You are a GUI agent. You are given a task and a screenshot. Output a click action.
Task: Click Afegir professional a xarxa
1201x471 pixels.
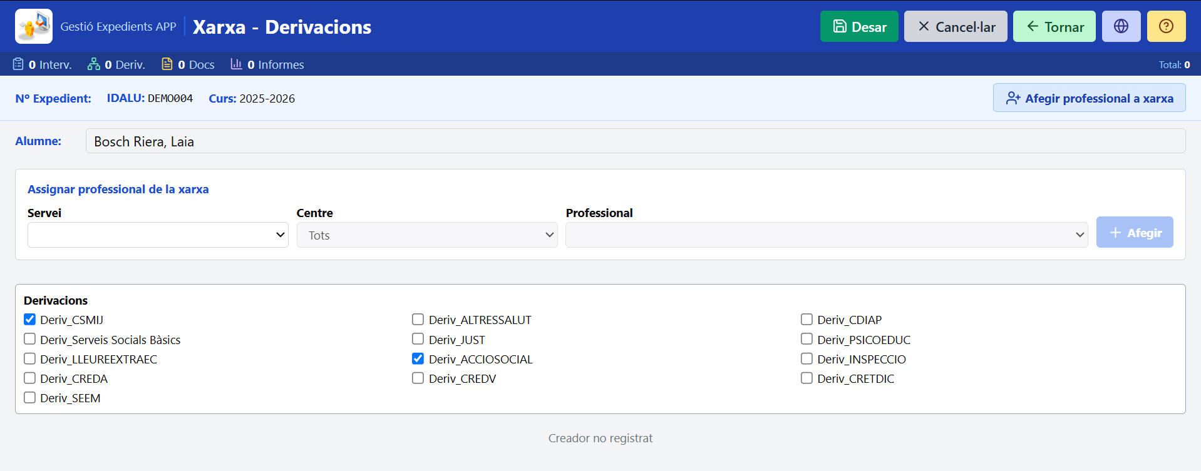pos(1090,98)
